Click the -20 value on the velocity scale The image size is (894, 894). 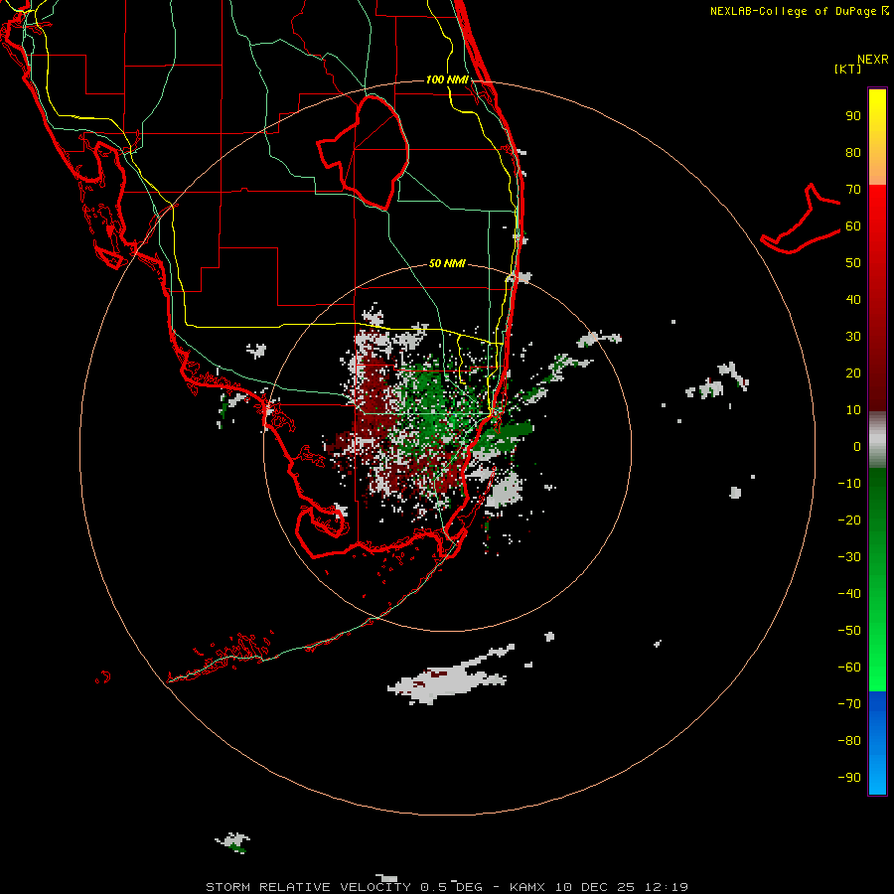(x=849, y=521)
